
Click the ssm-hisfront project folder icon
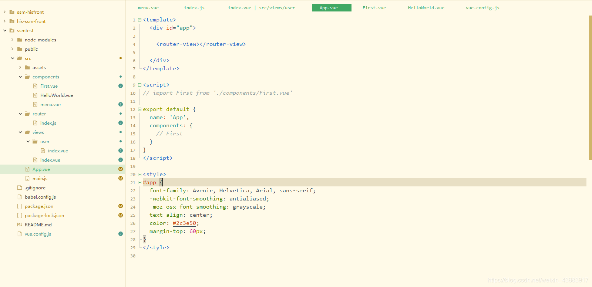pos(12,12)
